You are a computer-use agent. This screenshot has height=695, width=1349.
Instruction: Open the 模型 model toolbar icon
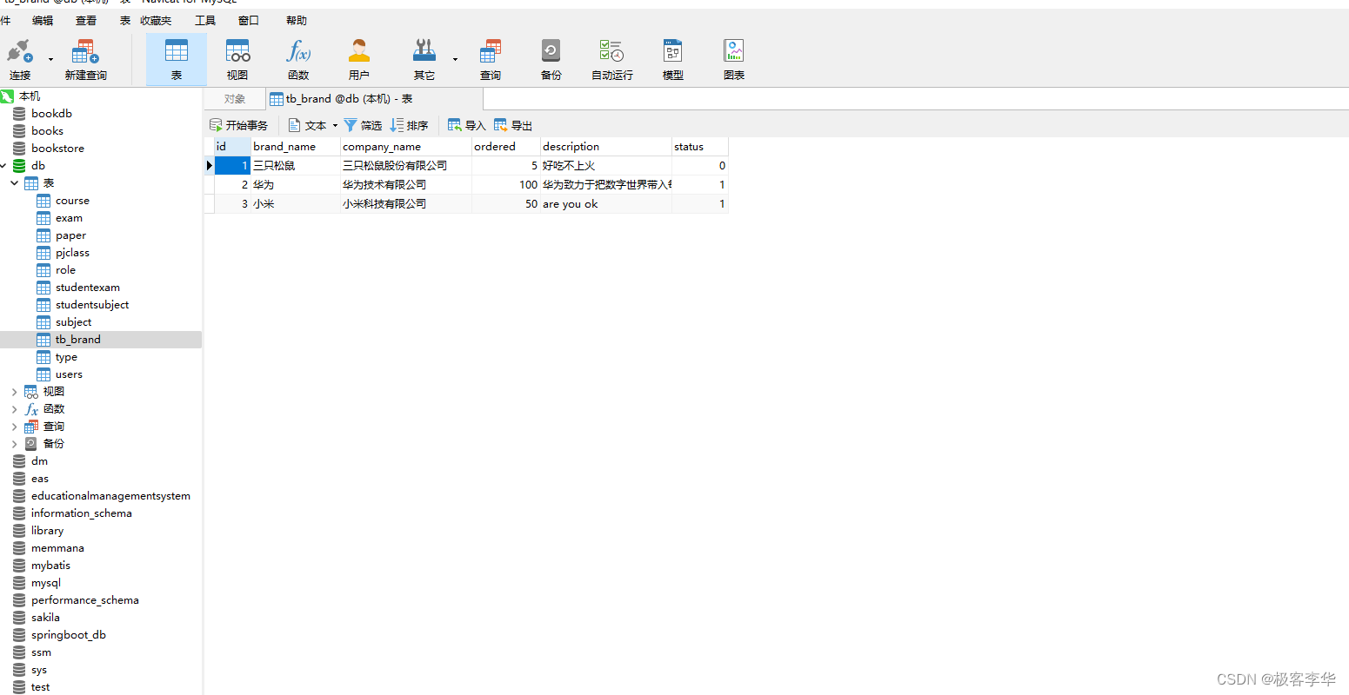673,59
